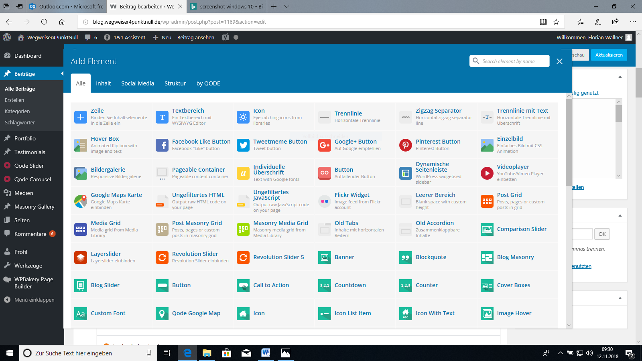Select the Revolution Slider element icon

point(162,257)
